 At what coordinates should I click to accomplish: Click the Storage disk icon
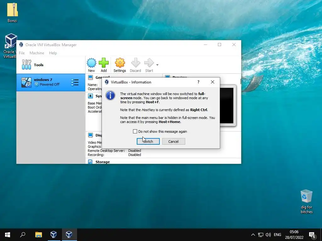click(90, 162)
